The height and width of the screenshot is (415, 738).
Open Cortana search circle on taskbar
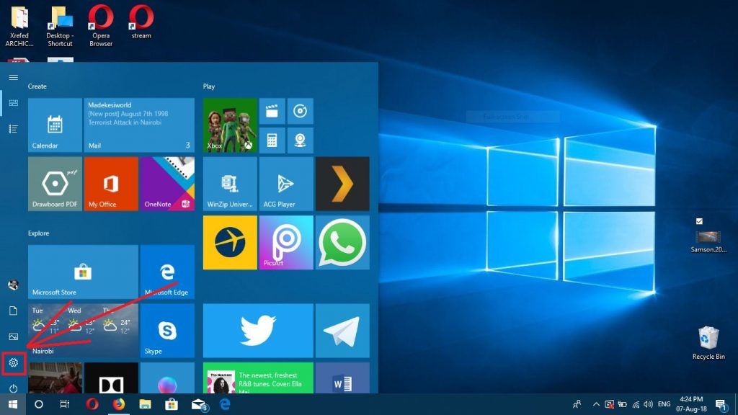click(x=39, y=404)
